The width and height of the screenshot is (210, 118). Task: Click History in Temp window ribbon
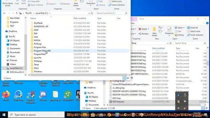click(179, 35)
